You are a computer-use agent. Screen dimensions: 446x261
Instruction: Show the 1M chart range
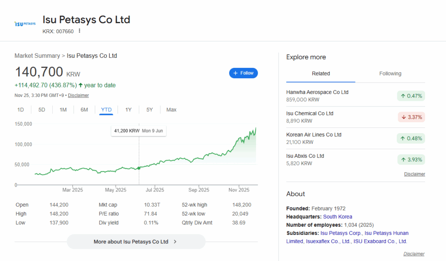tap(63, 110)
